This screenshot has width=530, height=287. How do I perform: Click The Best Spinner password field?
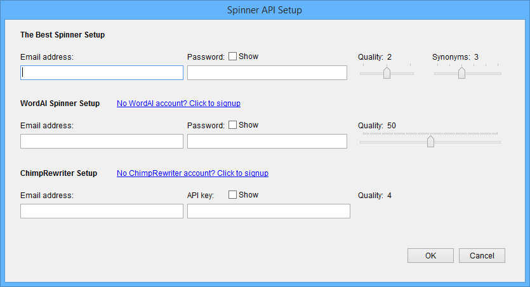click(267, 73)
